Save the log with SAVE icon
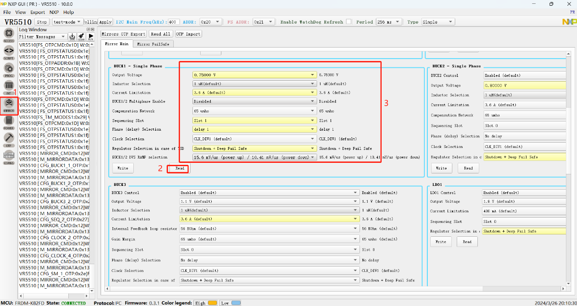 coord(72,37)
